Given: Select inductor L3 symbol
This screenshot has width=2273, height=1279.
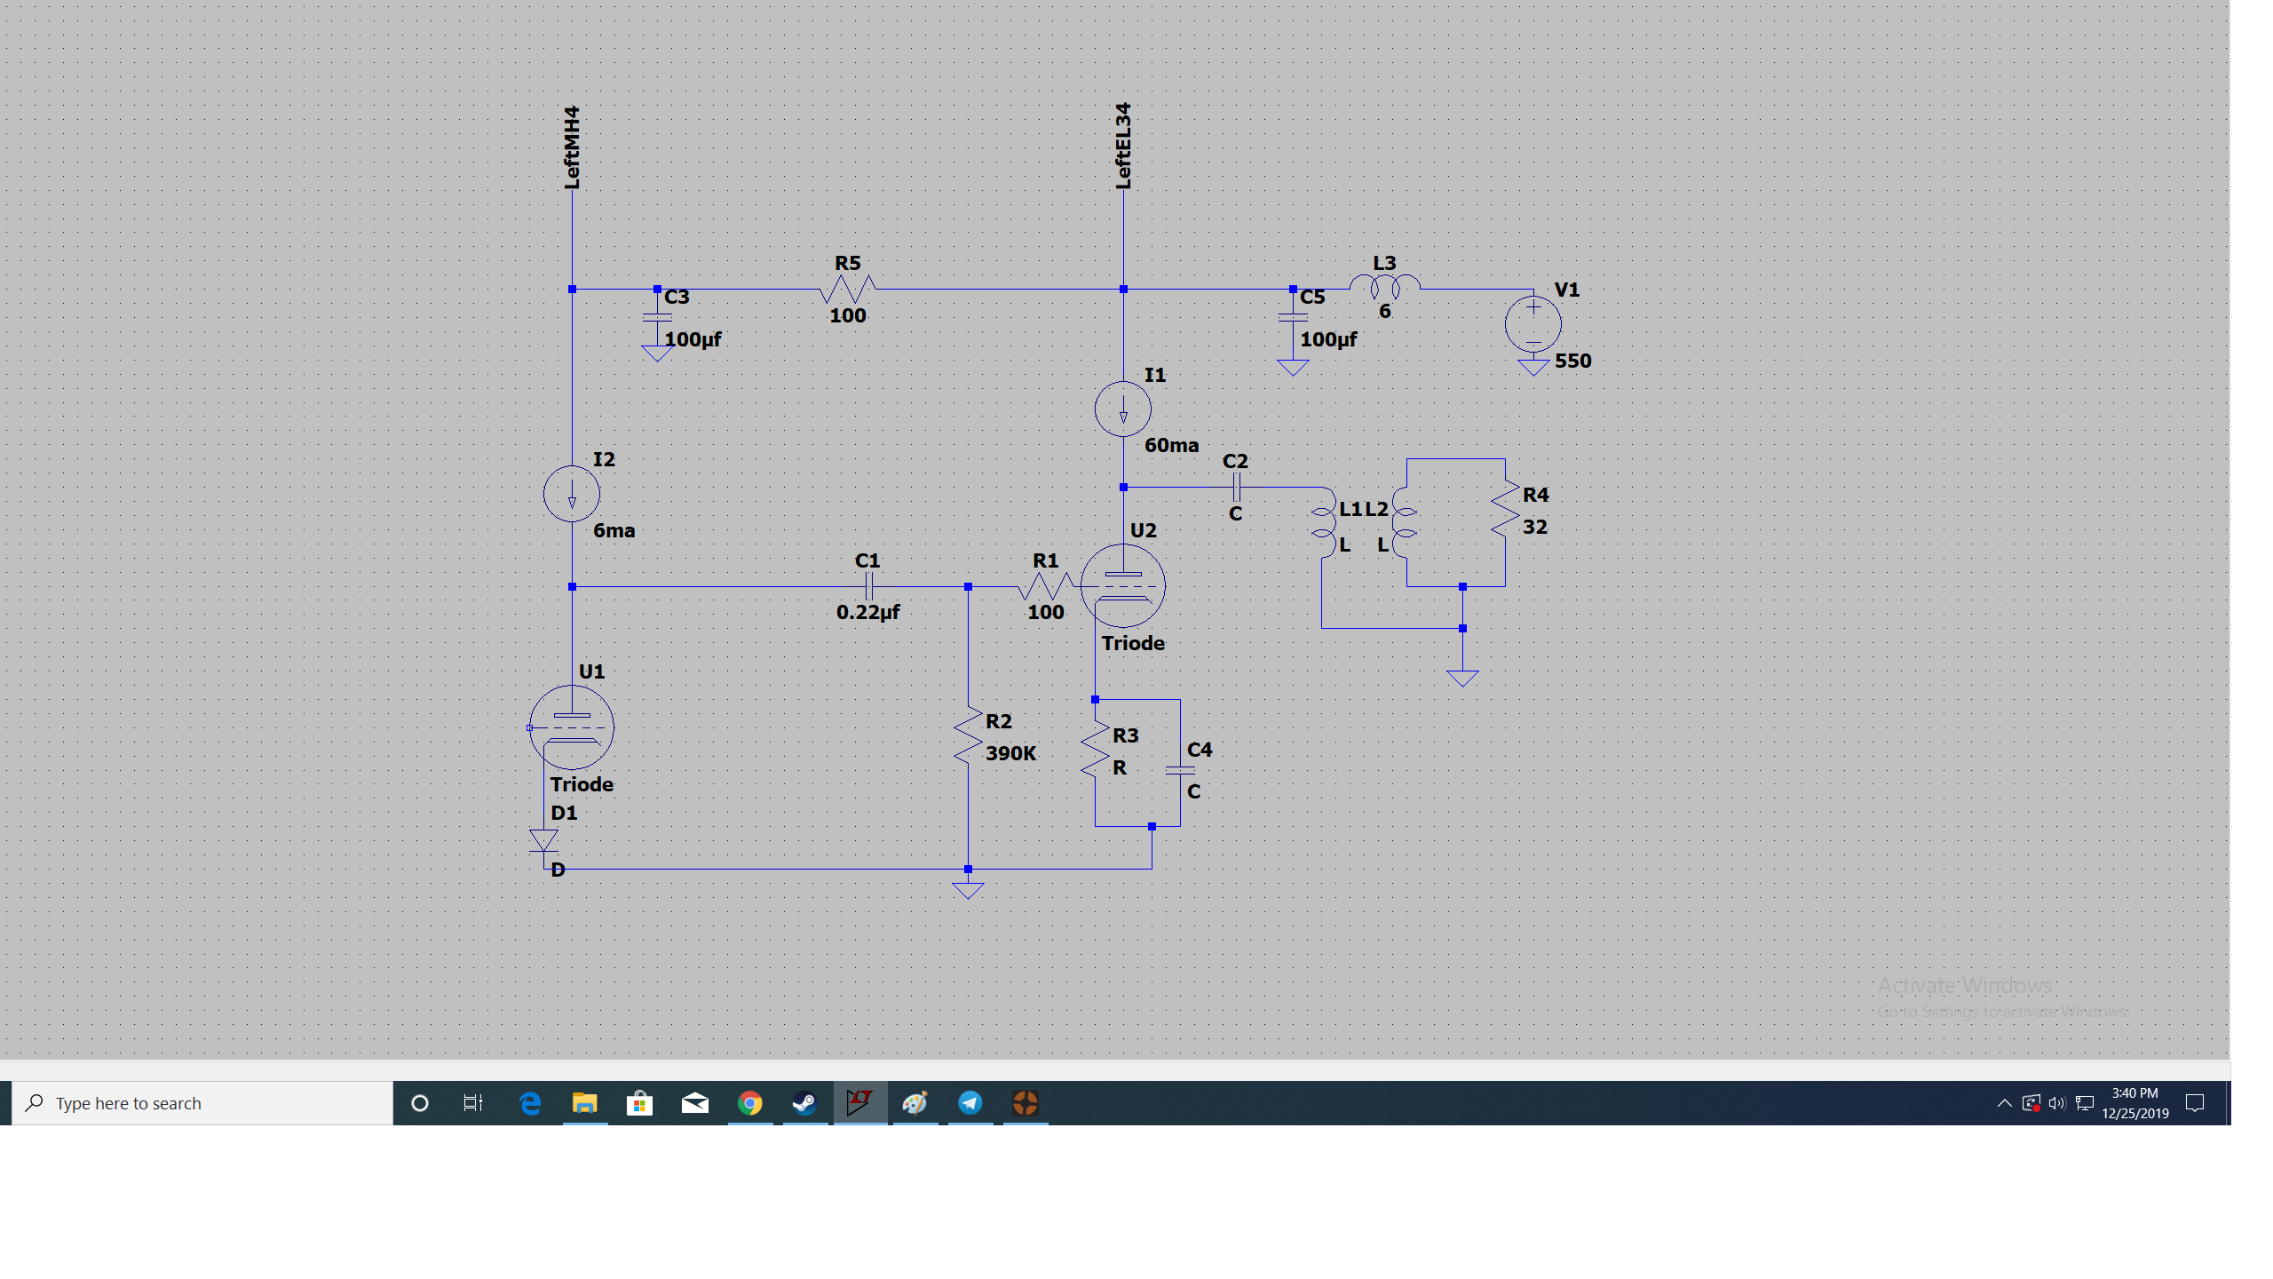Looking at the screenshot, I should click(x=1384, y=287).
